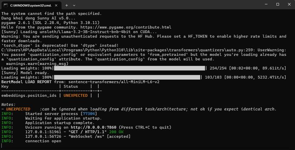The image size is (295, 150).
Task: Close the terminal window
Action: 289,4
